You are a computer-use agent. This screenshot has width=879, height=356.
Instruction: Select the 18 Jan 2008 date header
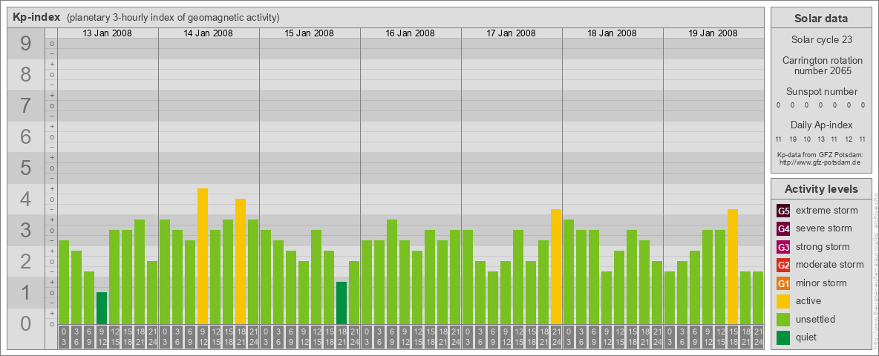pyautogui.click(x=612, y=33)
